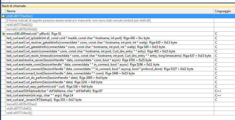Click the Stack di chiamate panel title
The height and width of the screenshot is (120, 235).
click(x=14, y=6)
